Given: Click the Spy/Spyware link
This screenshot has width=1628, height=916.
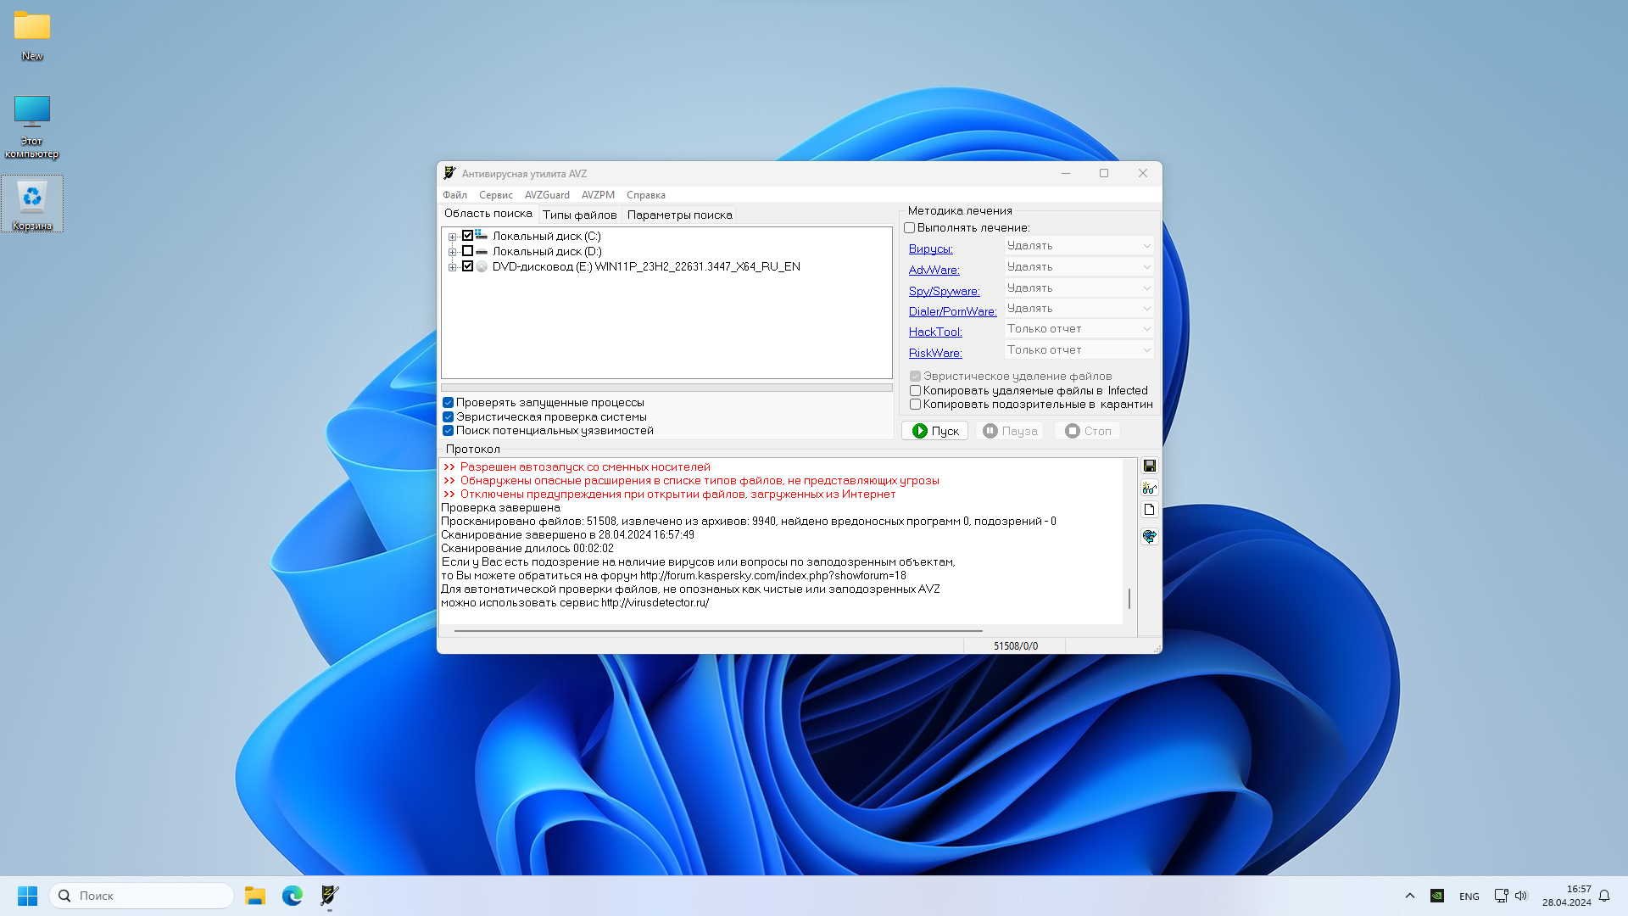Looking at the screenshot, I should pyautogui.click(x=944, y=291).
